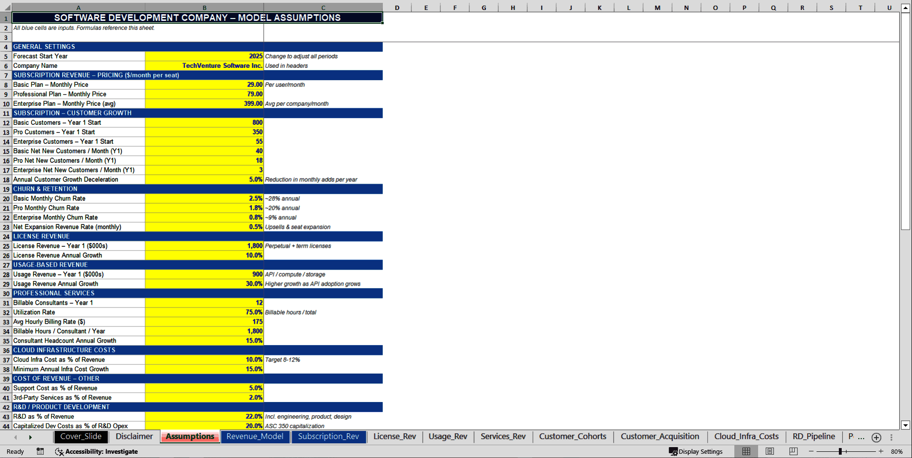Switch to the Revenue_Model sheet tab
Viewport: 912px width, 458px height.
click(x=255, y=437)
